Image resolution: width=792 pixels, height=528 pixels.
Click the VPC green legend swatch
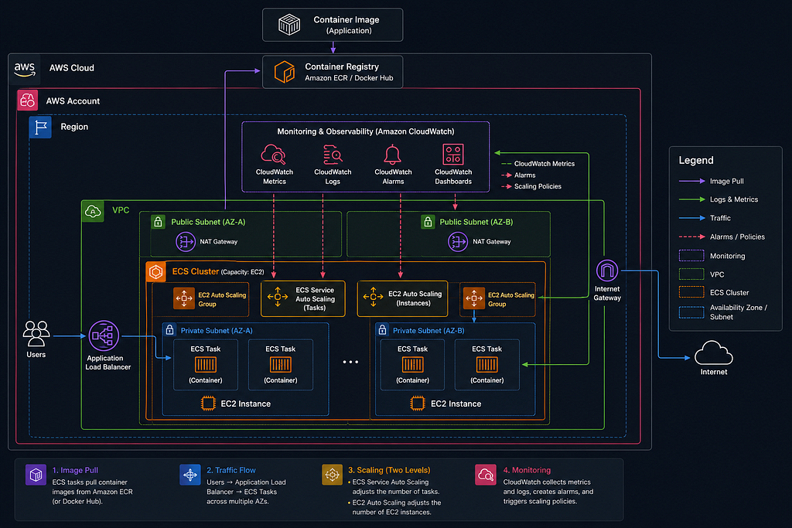[x=691, y=274]
